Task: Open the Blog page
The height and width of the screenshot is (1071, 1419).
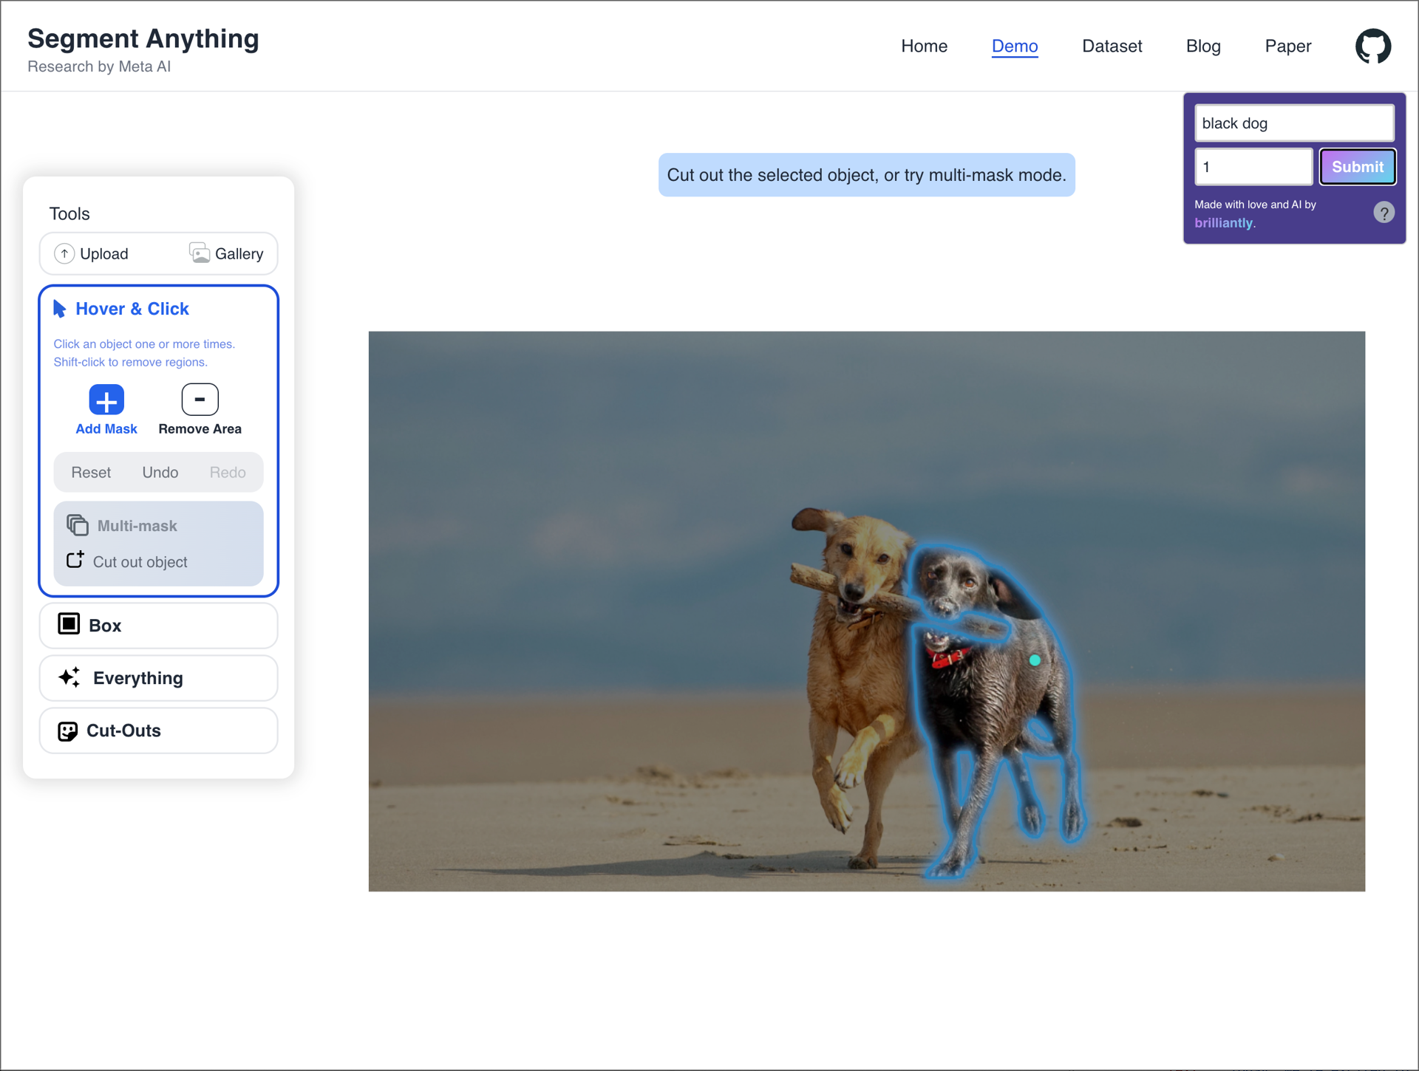Action: (x=1203, y=46)
